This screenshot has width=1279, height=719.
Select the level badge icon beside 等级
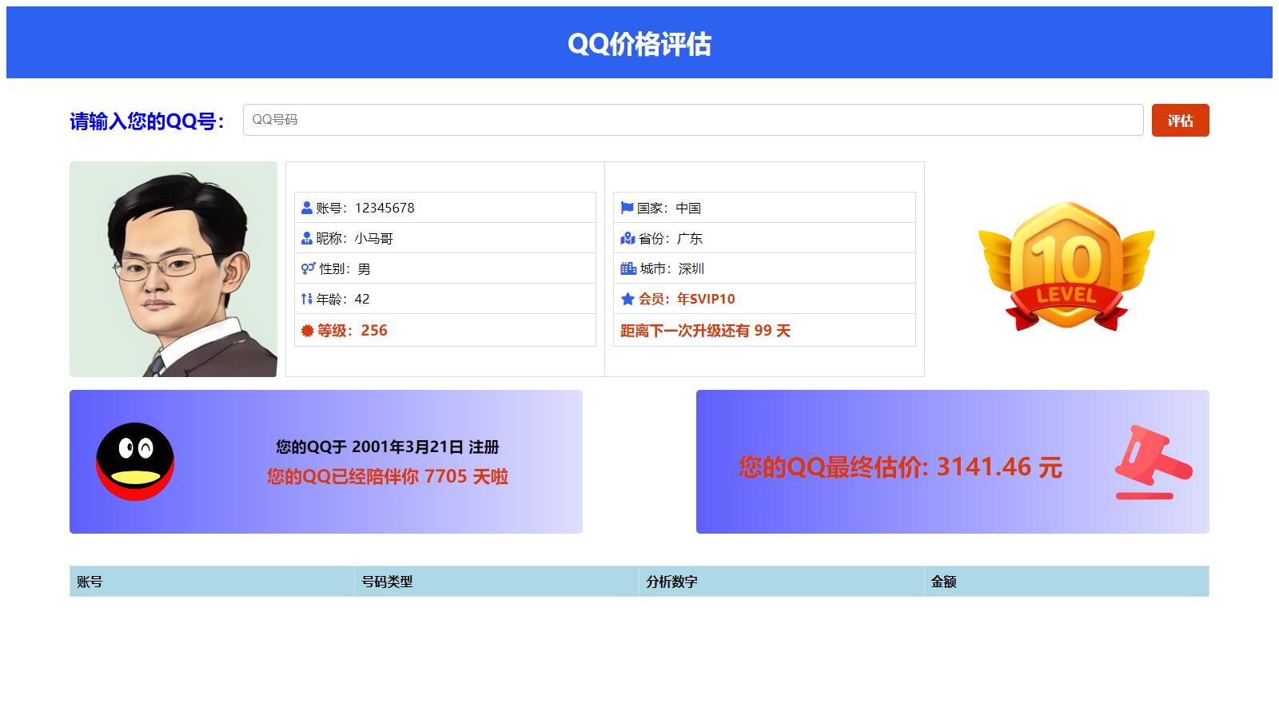point(305,330)
